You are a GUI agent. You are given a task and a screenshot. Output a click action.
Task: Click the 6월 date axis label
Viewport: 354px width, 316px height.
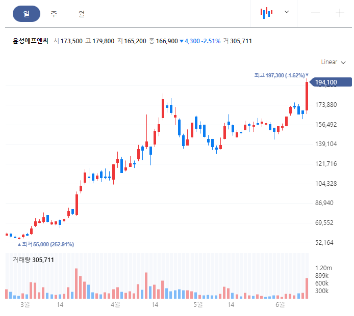coord(280,305)
